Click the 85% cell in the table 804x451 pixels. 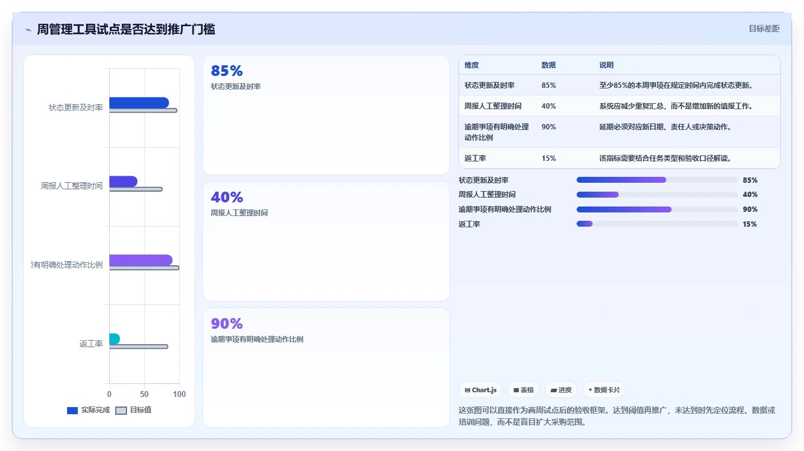point(549,85)
